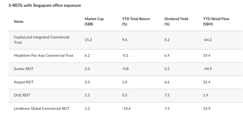
Task: Click the YTD Total Return column header
Action: coord(136,21)
